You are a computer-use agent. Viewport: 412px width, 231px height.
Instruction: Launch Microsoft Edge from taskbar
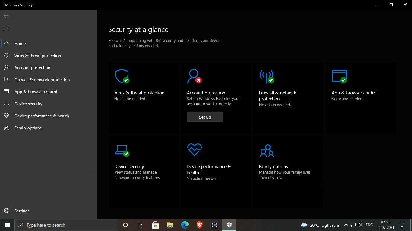tap(185, 225)
